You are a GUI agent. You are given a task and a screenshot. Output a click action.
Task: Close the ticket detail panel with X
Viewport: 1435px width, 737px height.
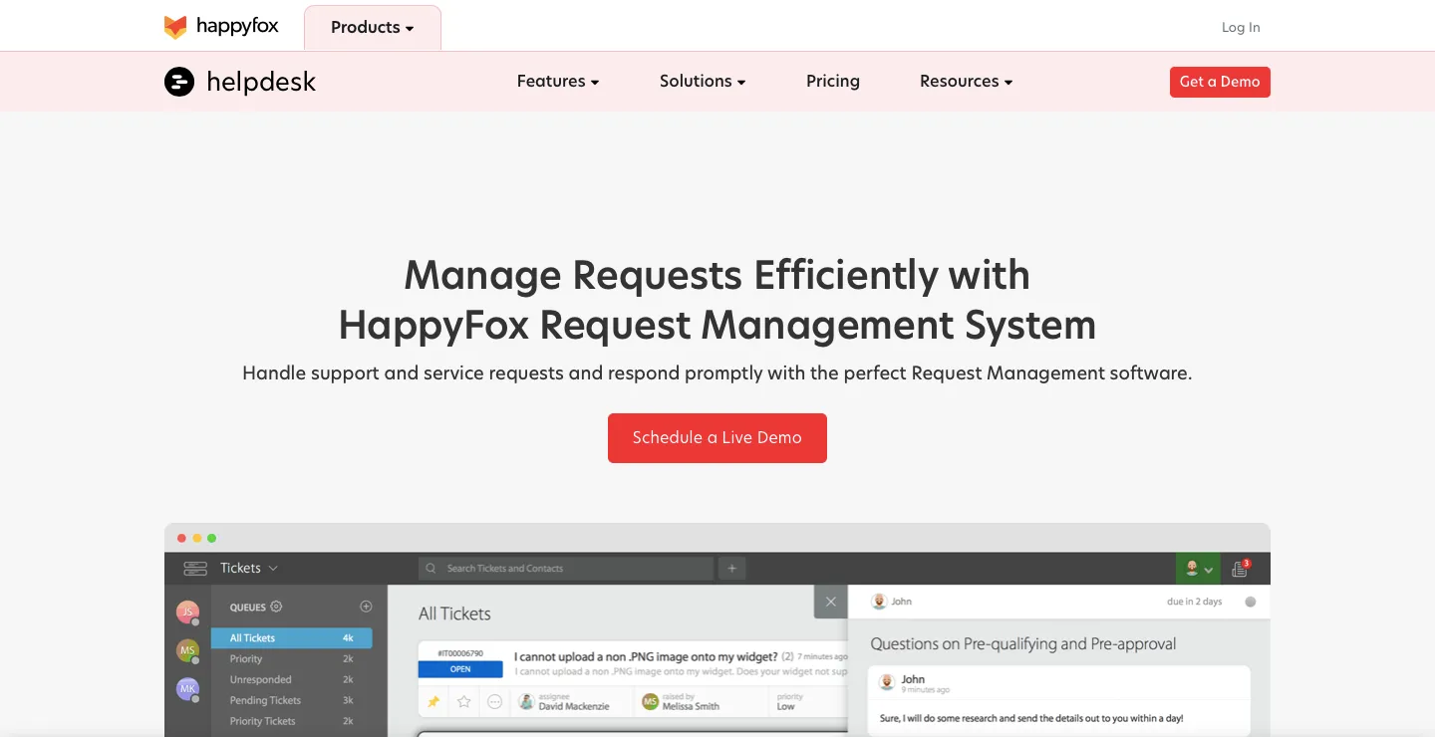coord(831,602)
